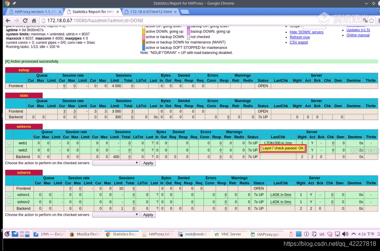Open the clipboard tray icon
Image resolution: width=380 pixels, height=251 pixels.
tap(314, 234)
